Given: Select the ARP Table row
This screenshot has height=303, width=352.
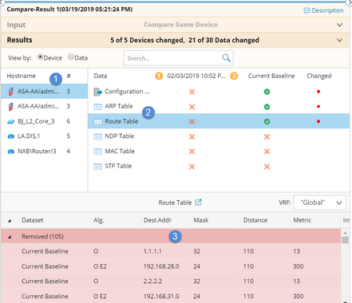Looking at the screenshot, I should click(219, 106).
